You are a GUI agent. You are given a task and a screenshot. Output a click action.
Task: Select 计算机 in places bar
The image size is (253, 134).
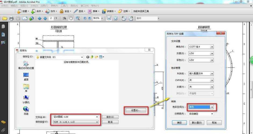pyautogui.click(x=26, y=99)
